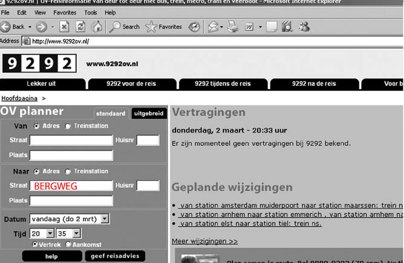Click the 9292 logo

tap(39, 63)
